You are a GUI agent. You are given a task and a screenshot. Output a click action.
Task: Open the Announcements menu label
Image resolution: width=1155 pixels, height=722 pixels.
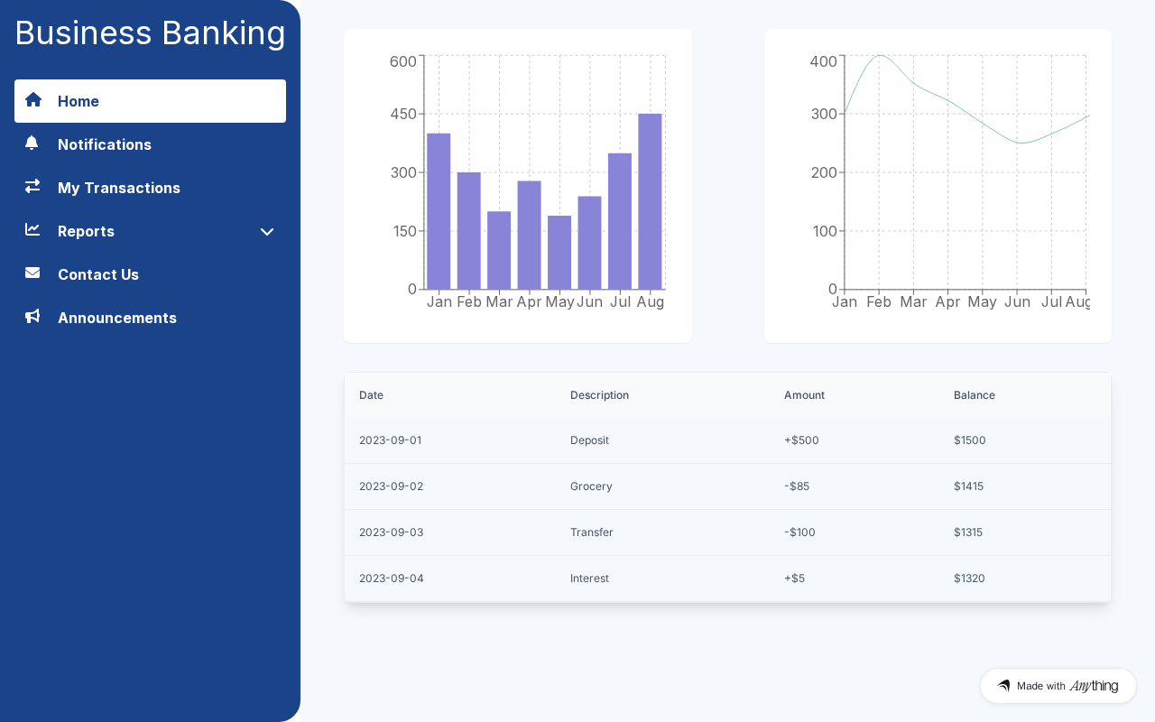click(117, 318)
